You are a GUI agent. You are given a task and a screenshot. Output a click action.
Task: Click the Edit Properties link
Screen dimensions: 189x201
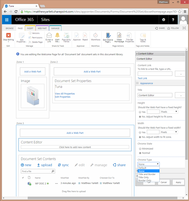point(63,97)
